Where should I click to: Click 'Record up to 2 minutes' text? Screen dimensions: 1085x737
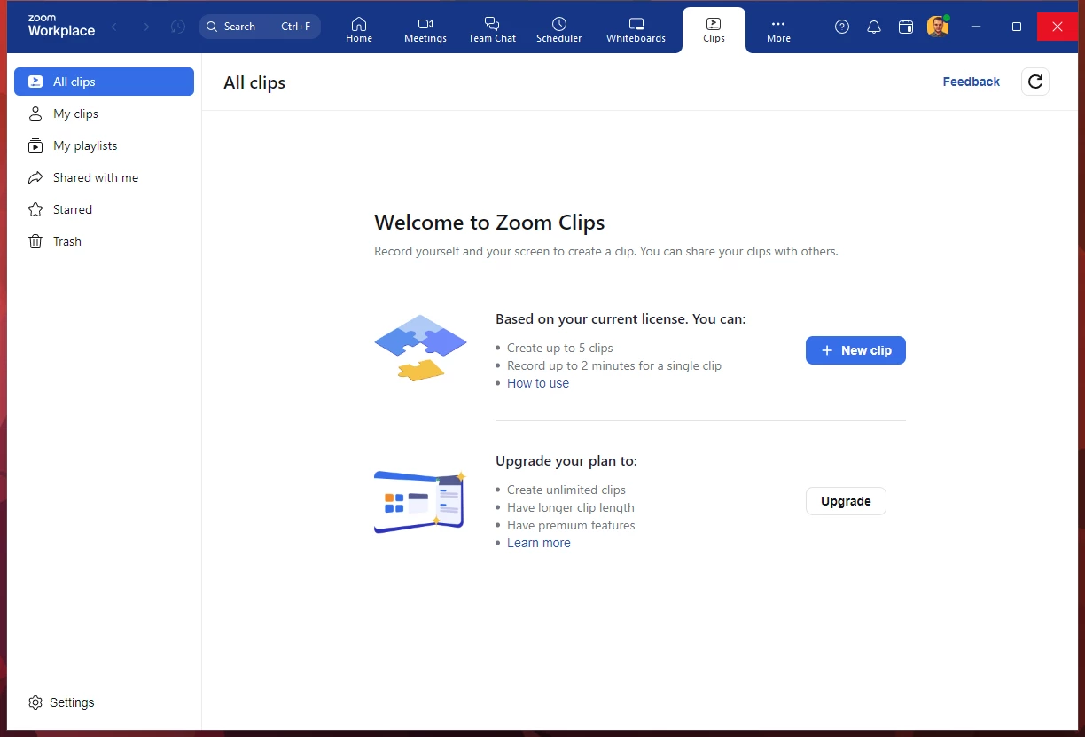pyautogui.click(x=614, y=365)
